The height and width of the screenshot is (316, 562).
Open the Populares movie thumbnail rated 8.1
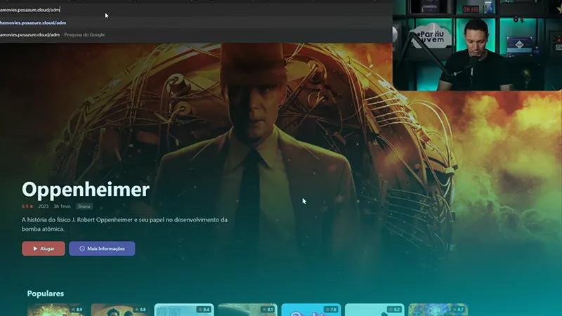click(247, 310)
